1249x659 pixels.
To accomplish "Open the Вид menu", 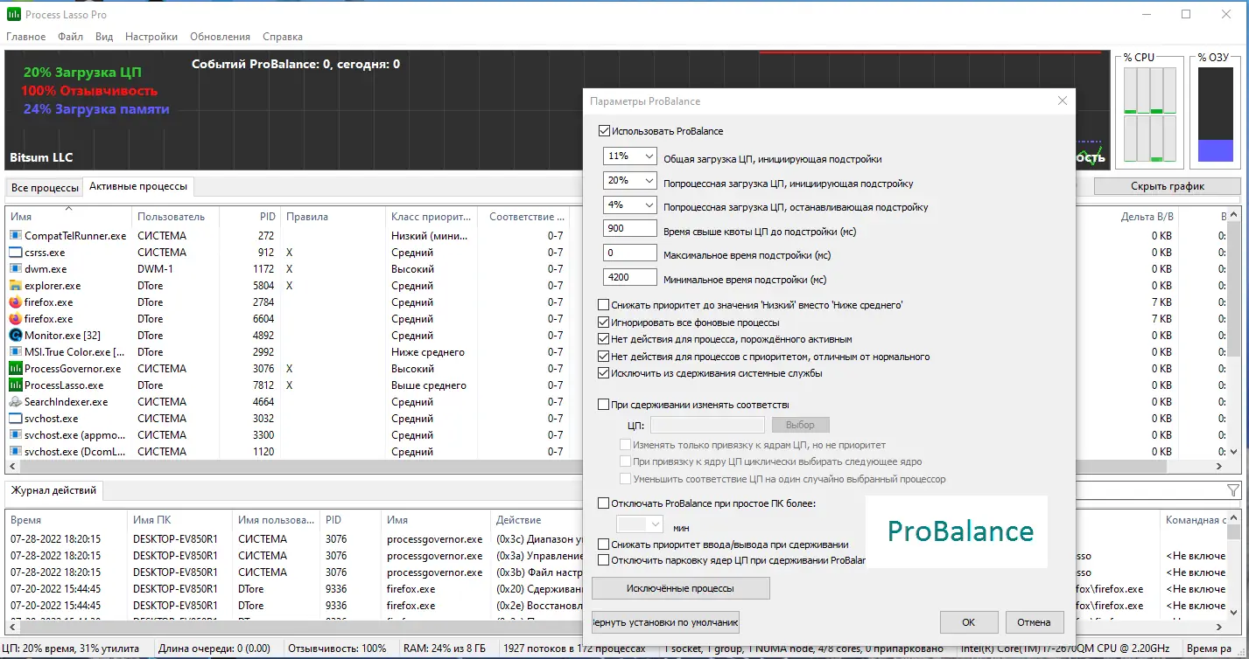I will click(x=104, y=37).
